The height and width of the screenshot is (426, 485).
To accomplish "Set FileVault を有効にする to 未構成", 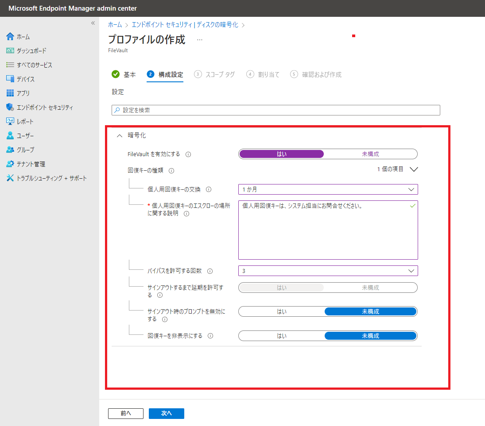I will [x=370, y=154].
